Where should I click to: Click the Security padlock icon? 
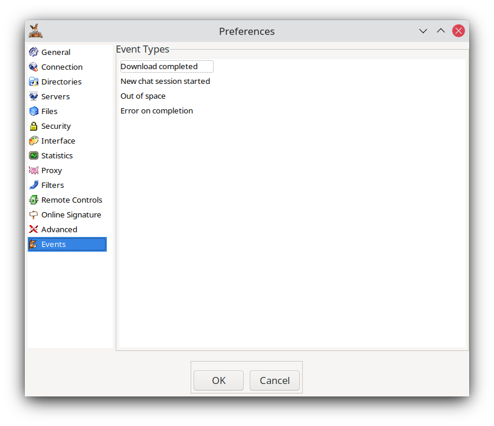34,126
